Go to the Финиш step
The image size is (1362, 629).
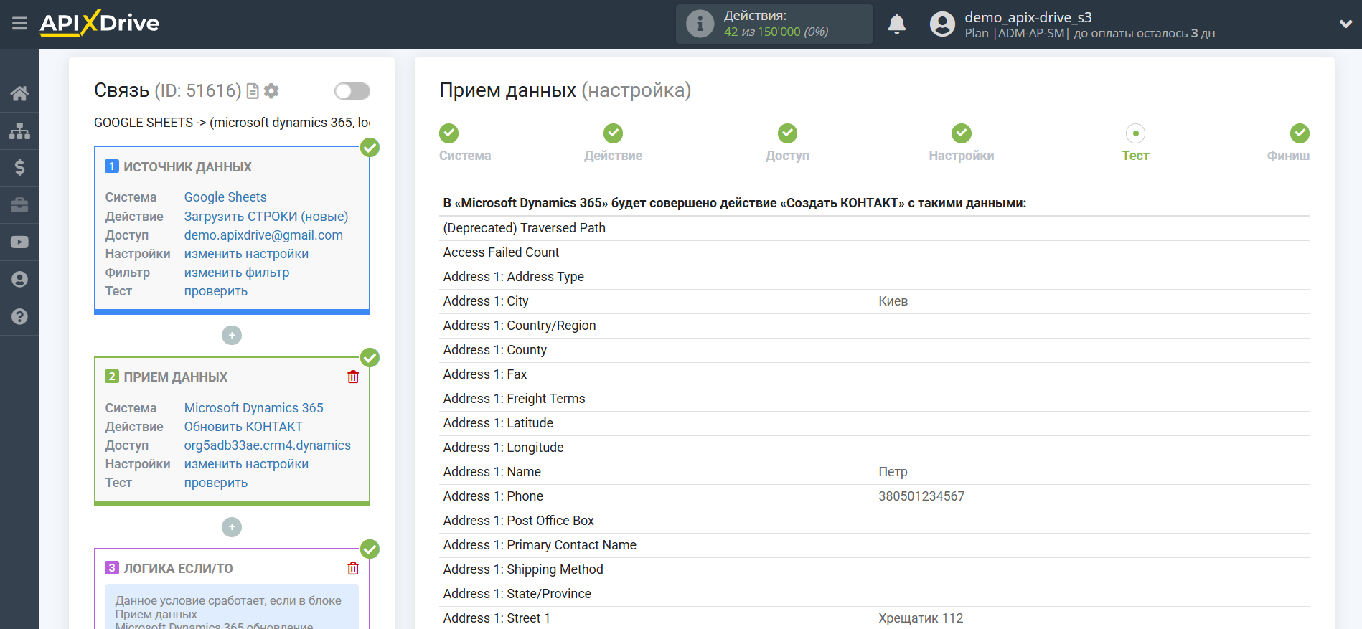coord(1300,133)
